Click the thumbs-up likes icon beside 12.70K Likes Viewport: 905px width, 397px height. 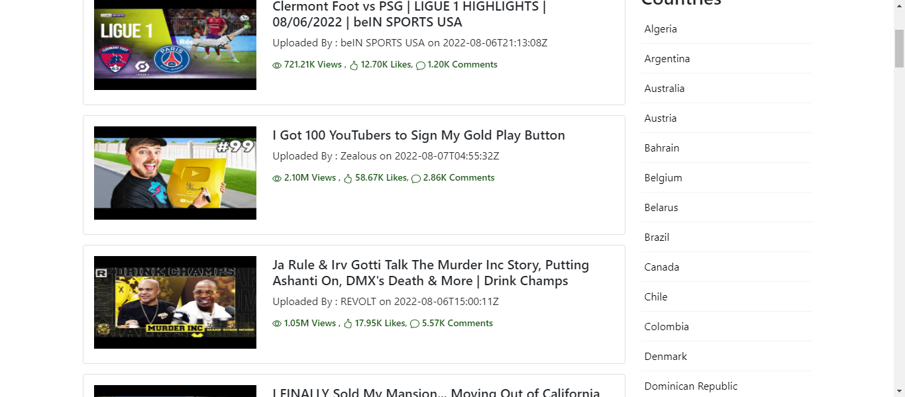pos(354,66)
